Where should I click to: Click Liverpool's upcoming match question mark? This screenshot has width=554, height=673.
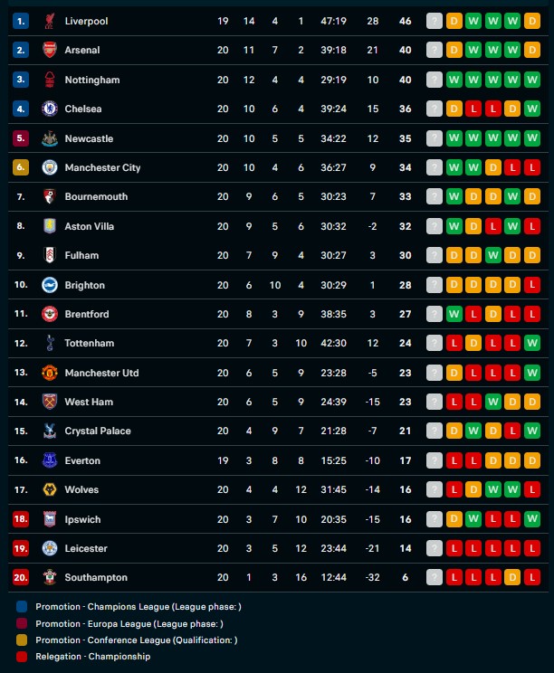click(435, 21)
